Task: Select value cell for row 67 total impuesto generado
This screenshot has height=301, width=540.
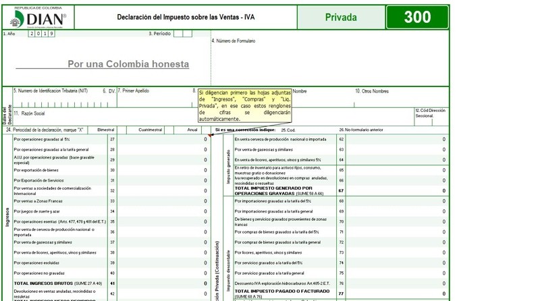Action: coord(397,191)
